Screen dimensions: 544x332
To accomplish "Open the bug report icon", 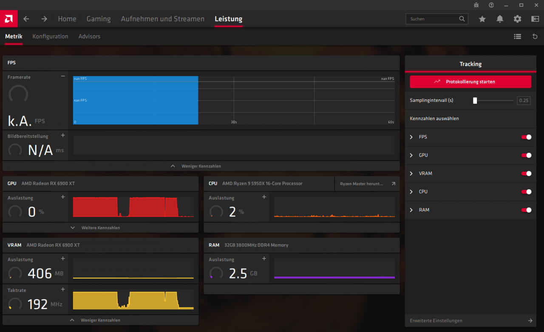I will click(x=476, y=5).
